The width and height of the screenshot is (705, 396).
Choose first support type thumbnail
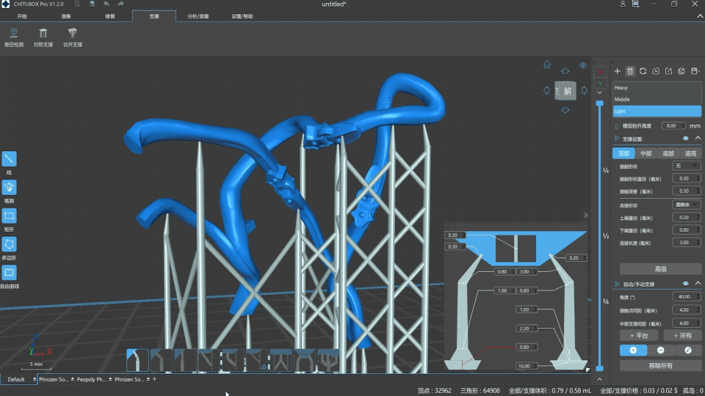[x=137, y=360]
